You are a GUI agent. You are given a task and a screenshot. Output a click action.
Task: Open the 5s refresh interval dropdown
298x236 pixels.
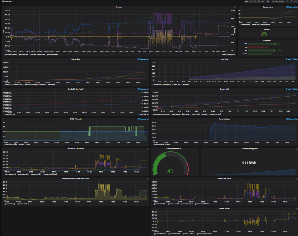click(x=295, y=1)
